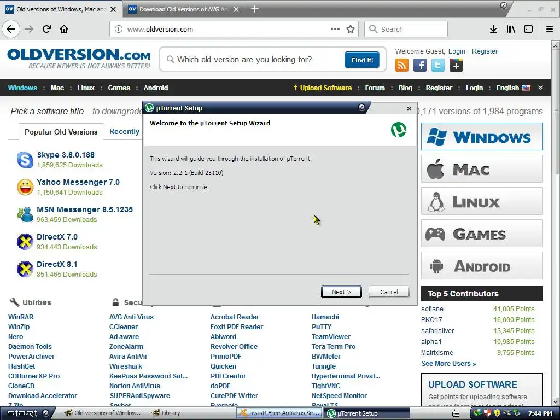Open a new browser tab
Viewport: 560px width, 420px height.
[x=255, y=9]
